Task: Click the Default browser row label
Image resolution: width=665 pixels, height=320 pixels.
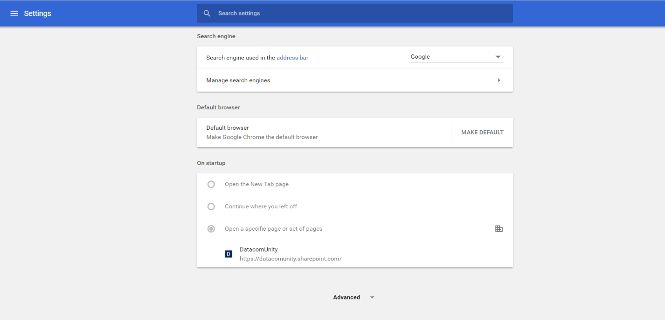Action: click(x=228, y=128)
